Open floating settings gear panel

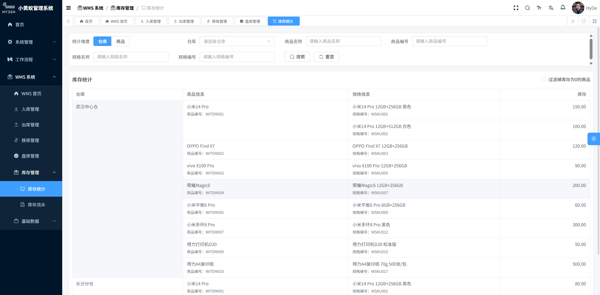click(x=594, y=139)
